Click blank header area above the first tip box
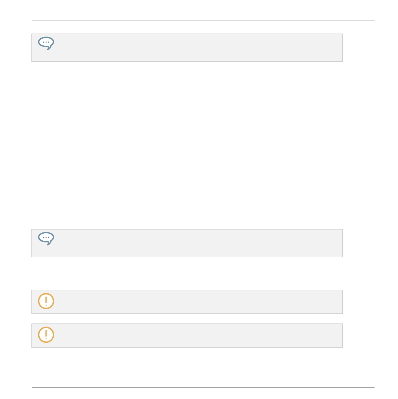Viewport: 398px width, 399px height. coord(187,27)
